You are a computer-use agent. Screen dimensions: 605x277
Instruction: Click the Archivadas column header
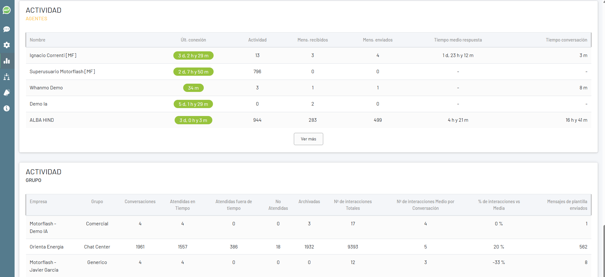309,202
